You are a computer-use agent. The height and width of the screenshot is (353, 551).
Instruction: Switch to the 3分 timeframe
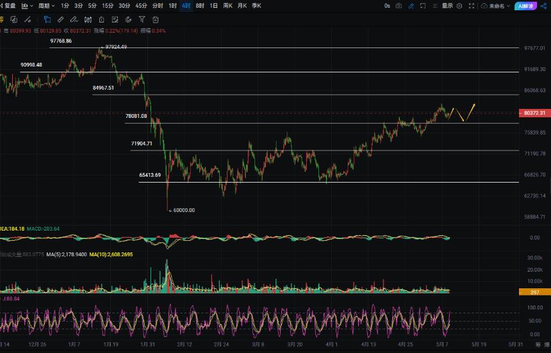click(x=79, y=6)
